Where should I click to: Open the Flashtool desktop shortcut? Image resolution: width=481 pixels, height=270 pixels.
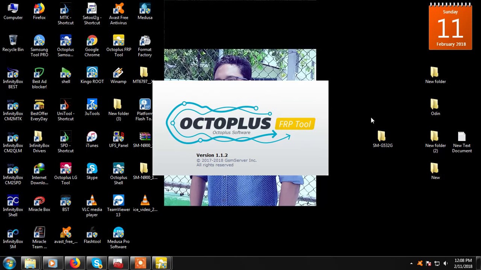coord(92,235)
